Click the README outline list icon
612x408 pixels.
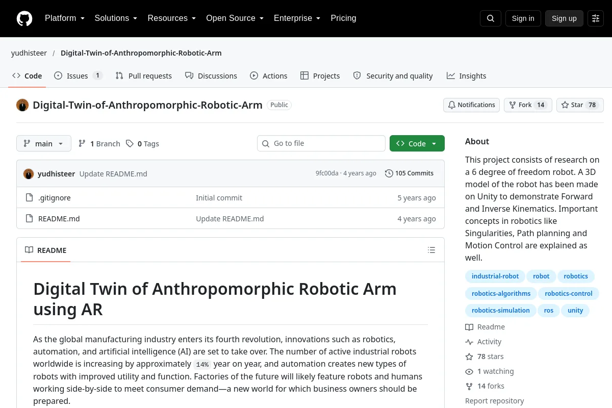(431, 250)
